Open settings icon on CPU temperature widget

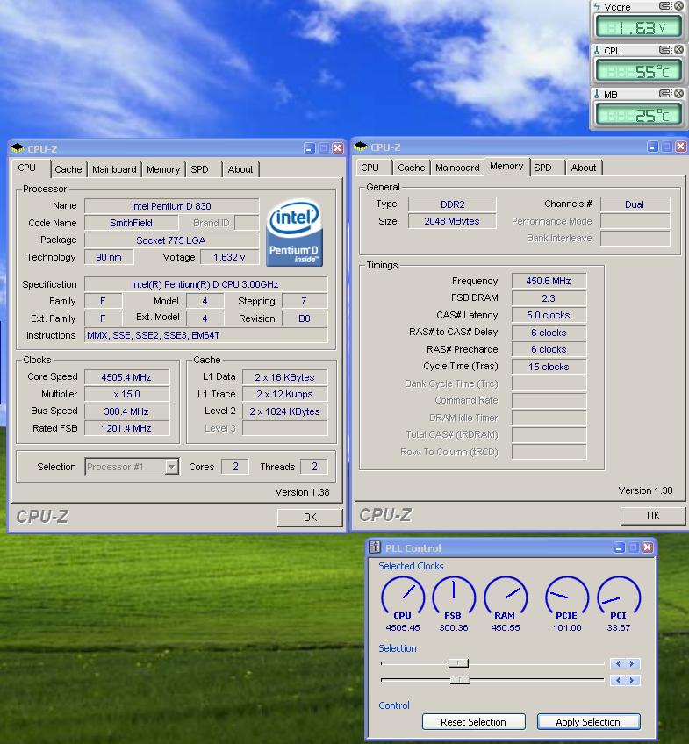tap(666, 49)
